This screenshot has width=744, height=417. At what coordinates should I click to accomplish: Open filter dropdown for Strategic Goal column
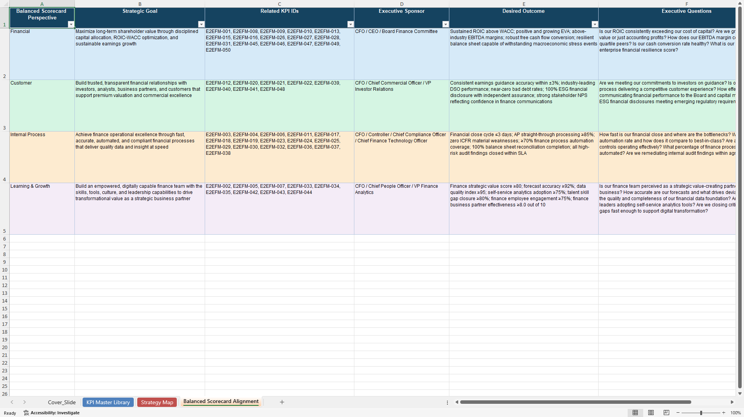[x=201, y=24]
